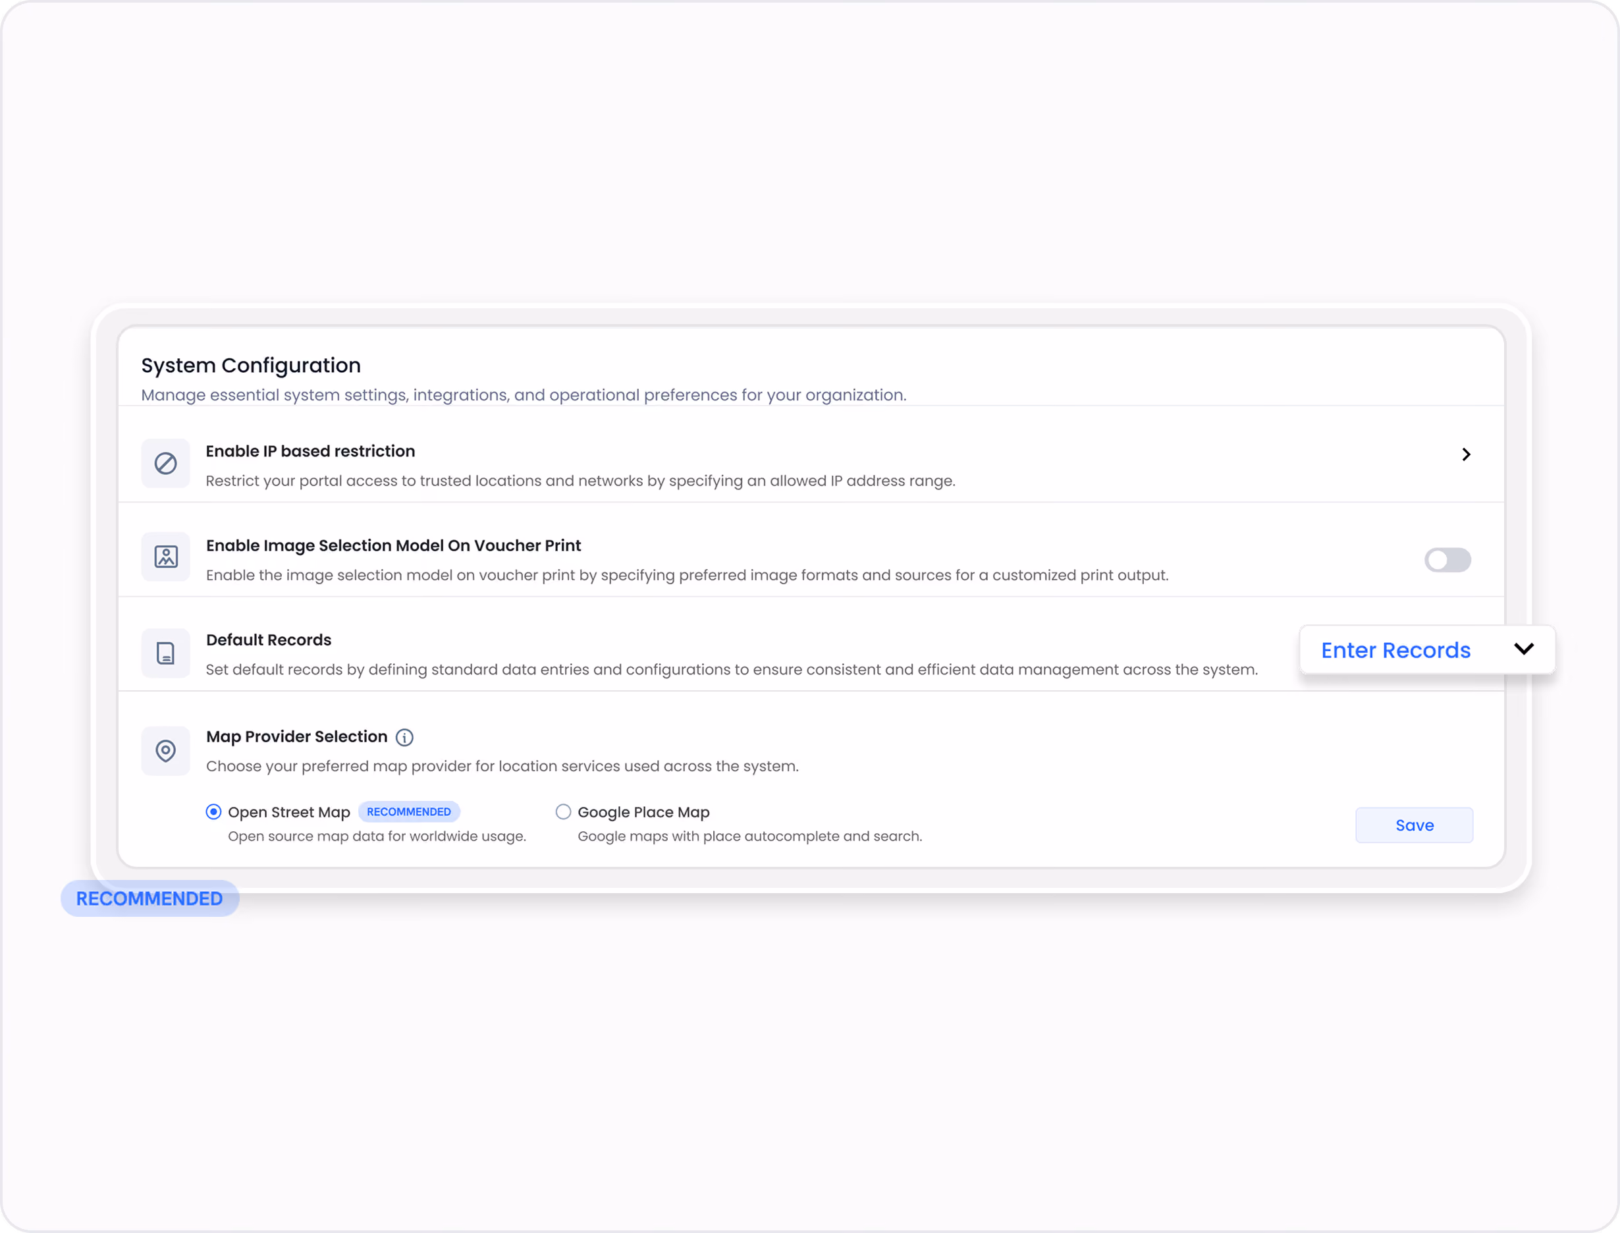Screen dimensions: 1620x1233
Task: Click the System Configuration heading
Action: coord(251,366)
